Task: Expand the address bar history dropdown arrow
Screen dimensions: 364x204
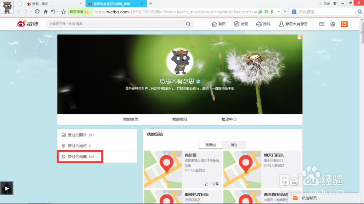Action: 278,12
